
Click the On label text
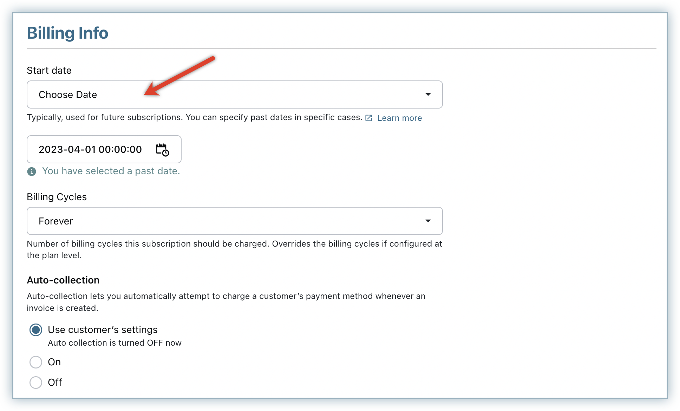click(x=54, y=362)
